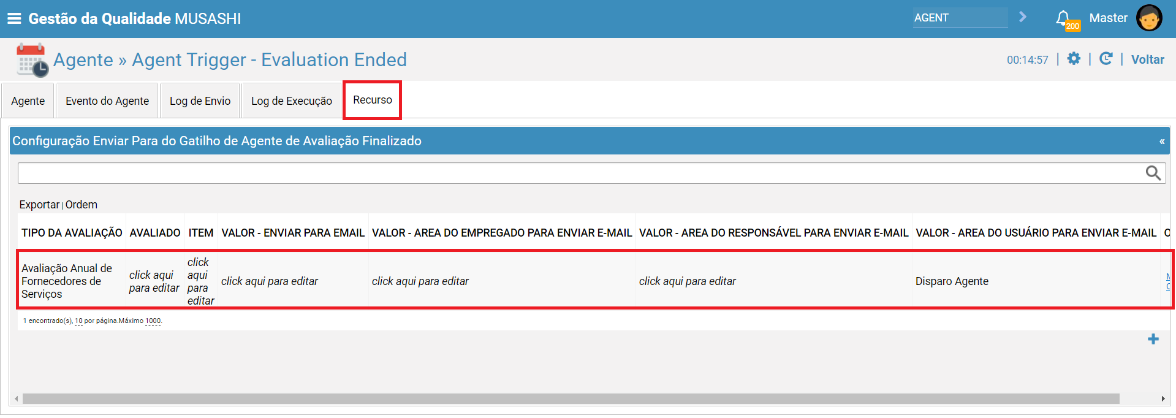
Task: Click the scrollbar left arrow
Action: pos(16,398)
